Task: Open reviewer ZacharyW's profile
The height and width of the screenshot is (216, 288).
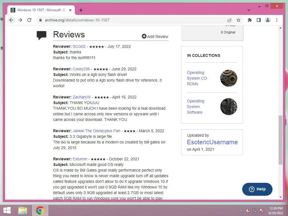Action: tap(82, 97)
